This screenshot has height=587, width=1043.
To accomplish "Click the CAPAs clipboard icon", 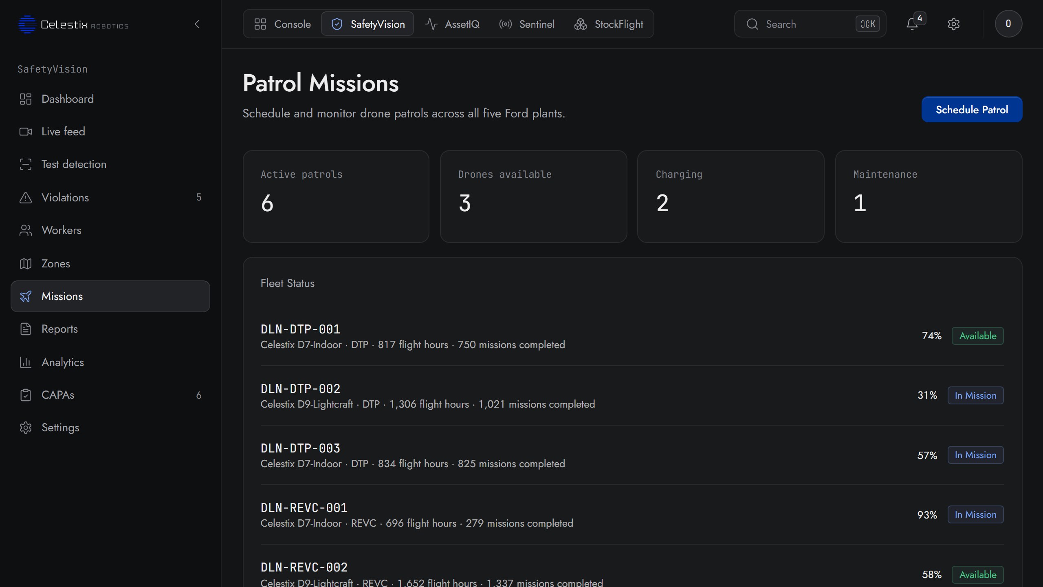I will click(x=26, y=395).
